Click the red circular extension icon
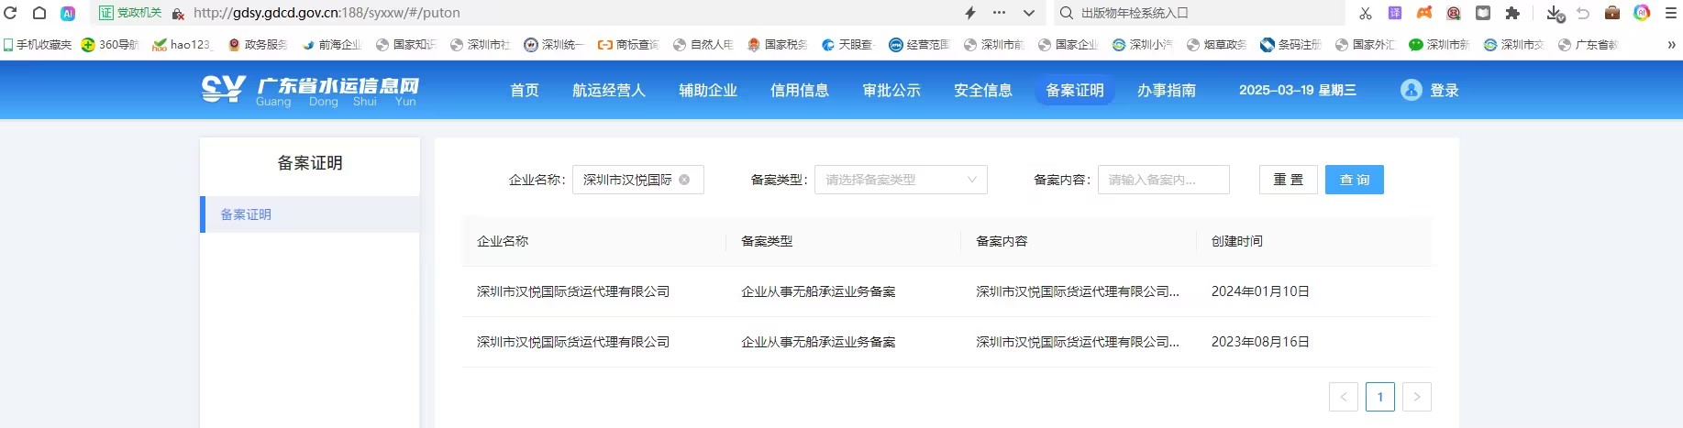This screenshot has width=1683, height=428. click(x=1454, y=13)
